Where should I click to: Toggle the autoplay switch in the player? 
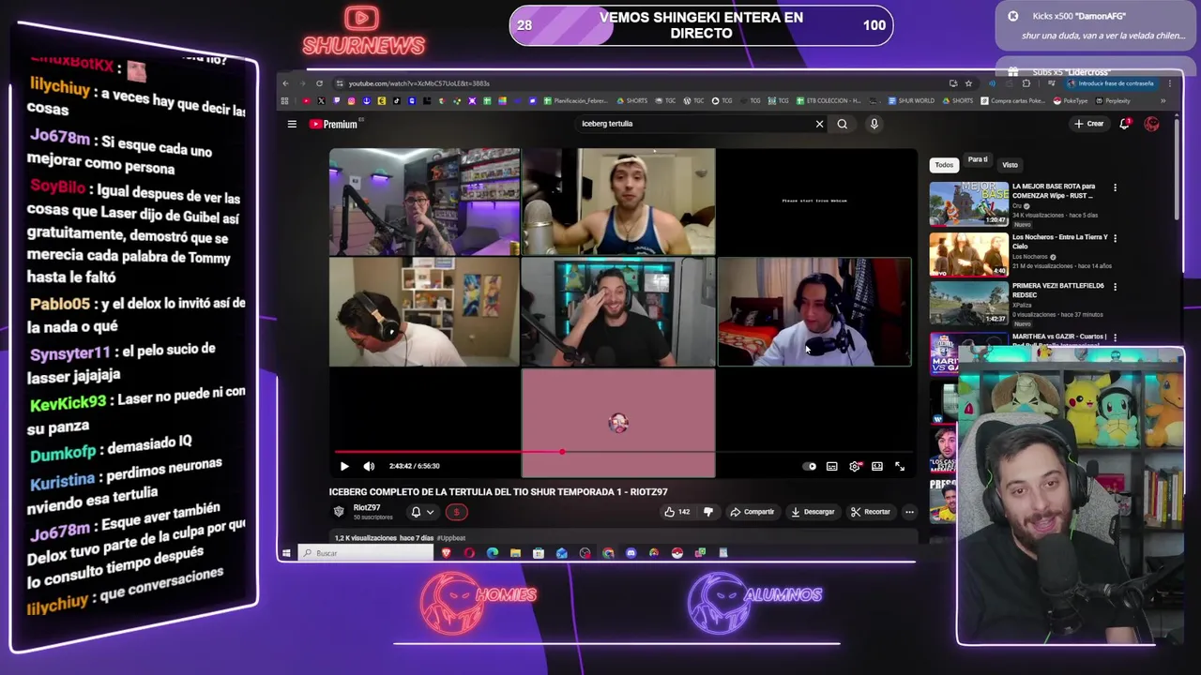click(810, 466)
